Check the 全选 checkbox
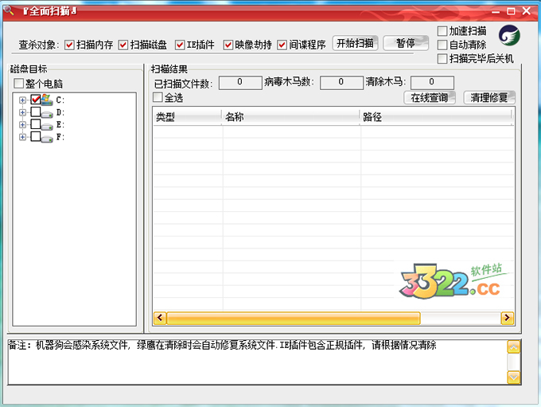The width and height of the screenshot is (541, 407). [158, 97]
